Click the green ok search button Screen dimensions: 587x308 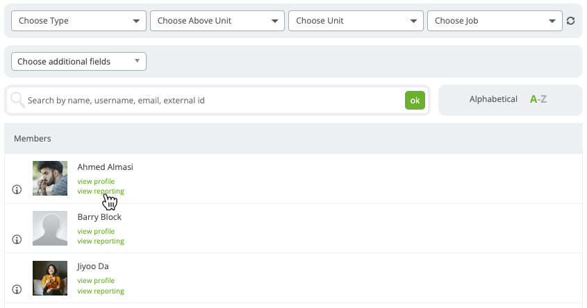pyautogui.click(x=415, y=100)
